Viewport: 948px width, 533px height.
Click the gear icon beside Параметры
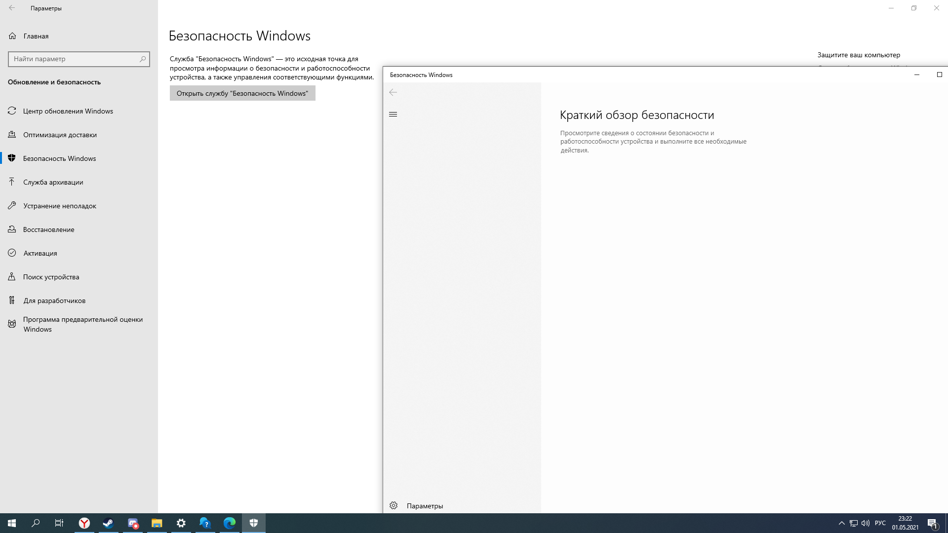click(394, 505)
